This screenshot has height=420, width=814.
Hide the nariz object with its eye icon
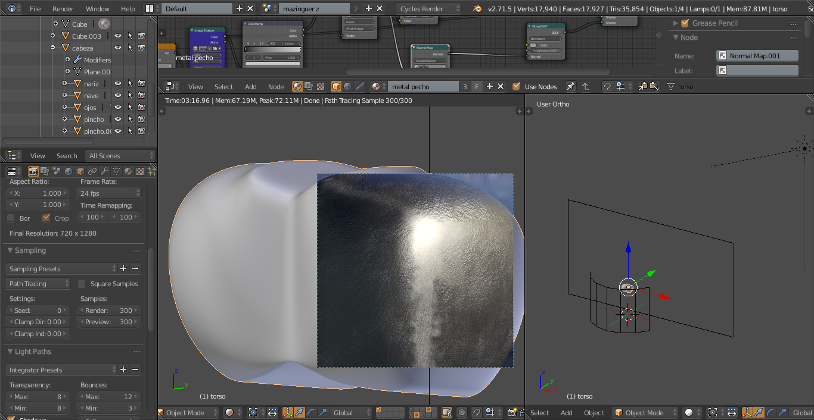118,84
